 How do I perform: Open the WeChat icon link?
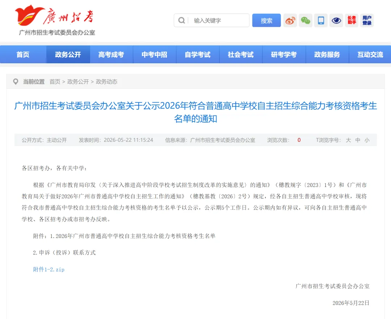[306, 20]
